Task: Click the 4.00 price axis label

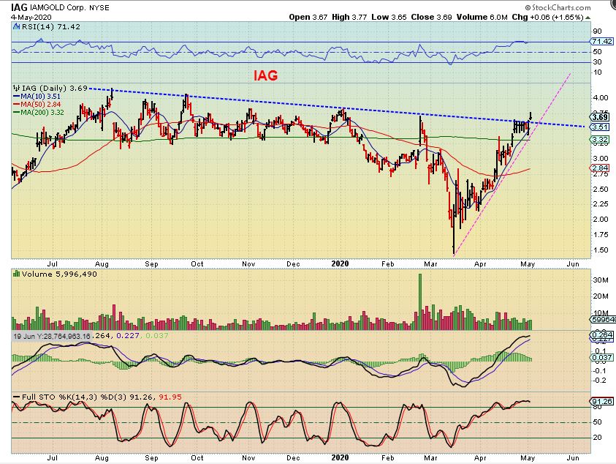Action: pos(600,97)
